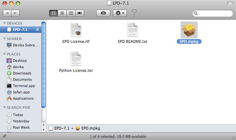Image resolution: width=236 pixels, height=140 pixels.
Task: Click the Applications A-shaped icon
Action: (x=9, y=98)
